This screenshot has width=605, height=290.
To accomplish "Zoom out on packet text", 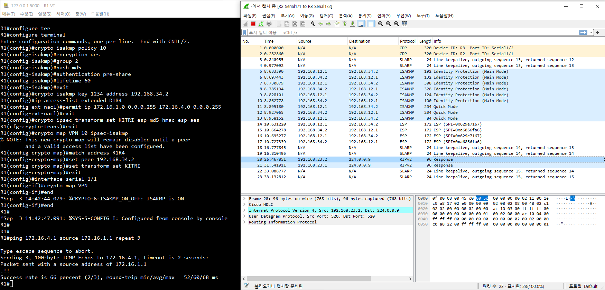I will [x=389, y=24].
